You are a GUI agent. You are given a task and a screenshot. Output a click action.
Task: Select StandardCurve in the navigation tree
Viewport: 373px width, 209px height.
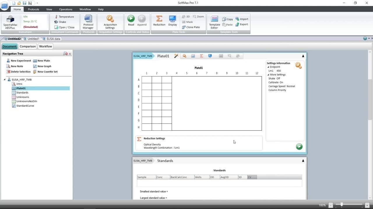click(x=25, y=106)
